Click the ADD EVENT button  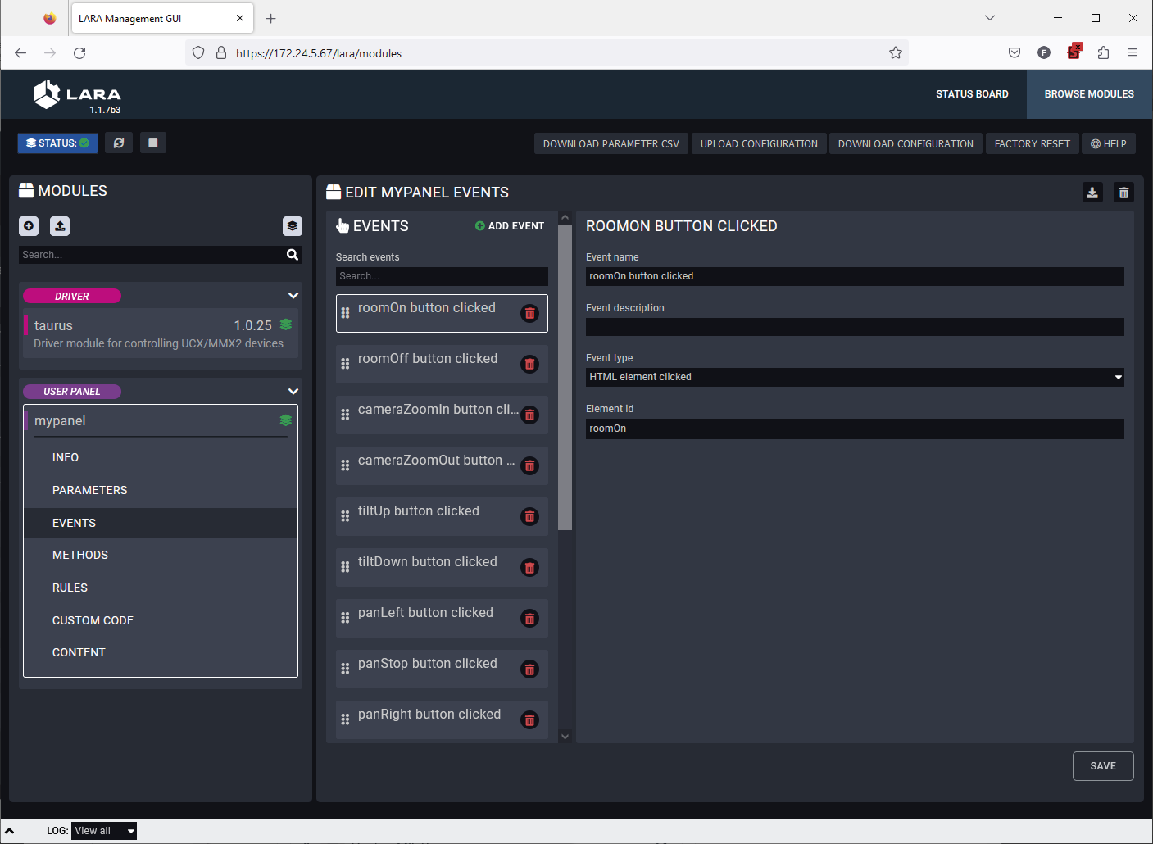click(509, 226)
